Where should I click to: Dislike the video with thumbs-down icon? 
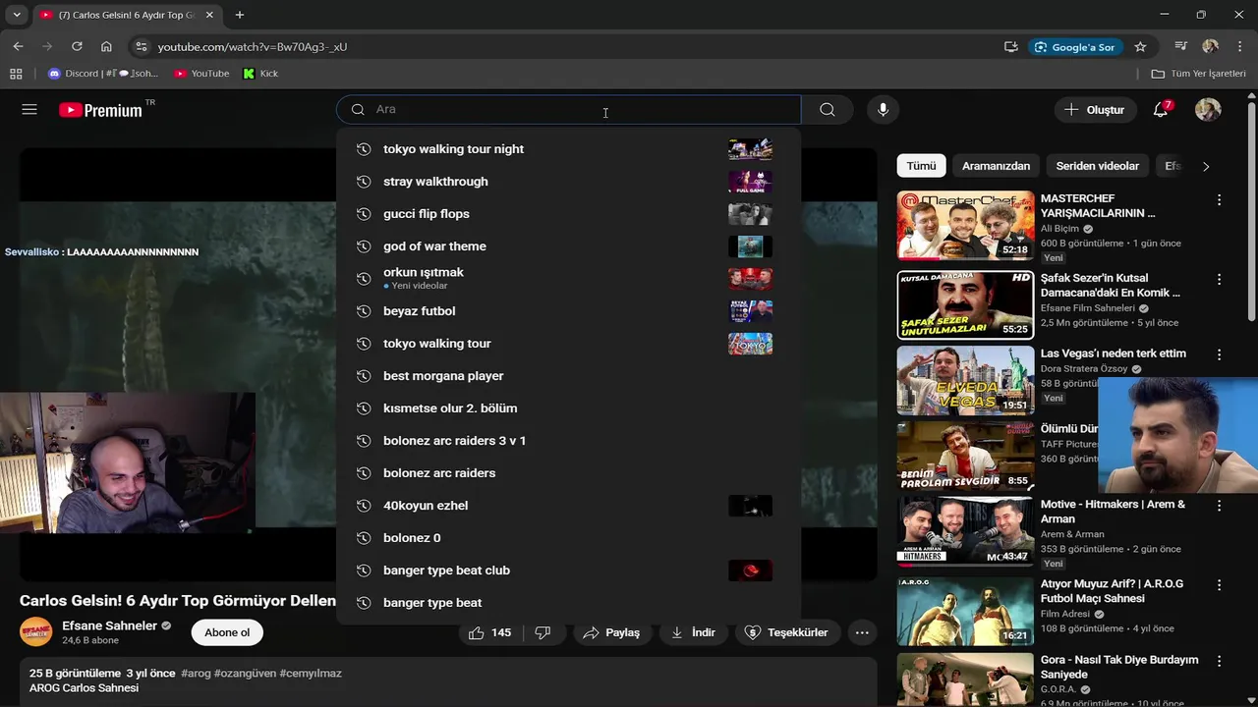click(x=543, y=632)
